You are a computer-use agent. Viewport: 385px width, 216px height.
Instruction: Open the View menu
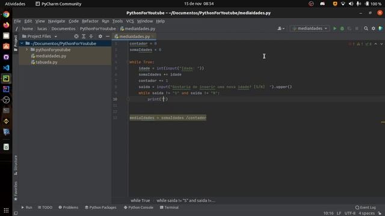tap(40, 21)
